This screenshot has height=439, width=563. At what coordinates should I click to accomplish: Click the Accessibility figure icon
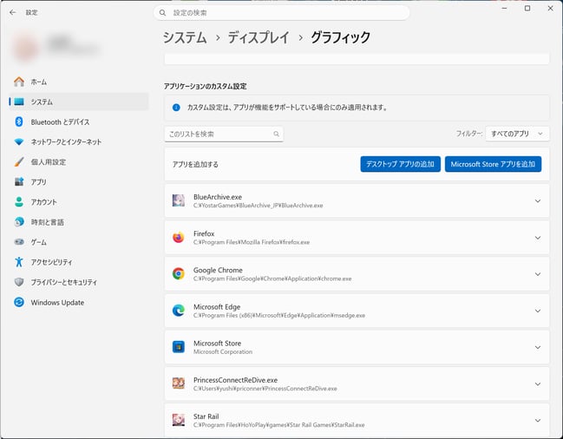point(19,262)
